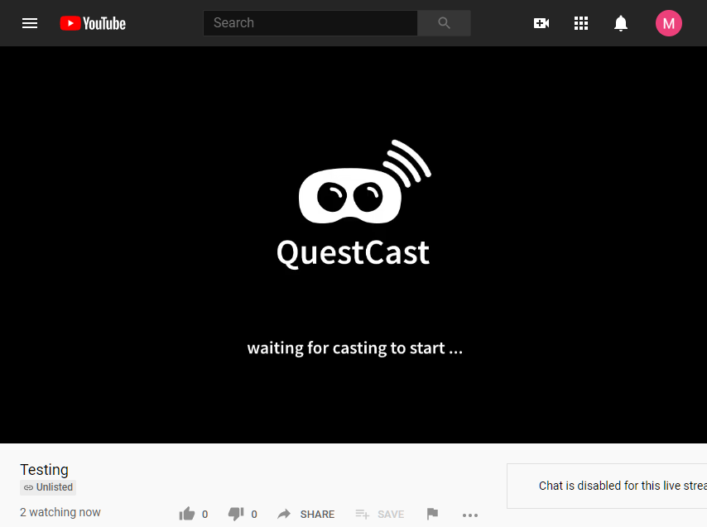The width and height of the screenshot is (707, 527).
Task: Open the three-dot more actions menu
Action: point(470,515)
